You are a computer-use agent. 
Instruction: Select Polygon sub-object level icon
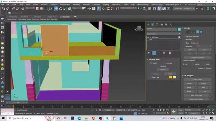(198, 32)
